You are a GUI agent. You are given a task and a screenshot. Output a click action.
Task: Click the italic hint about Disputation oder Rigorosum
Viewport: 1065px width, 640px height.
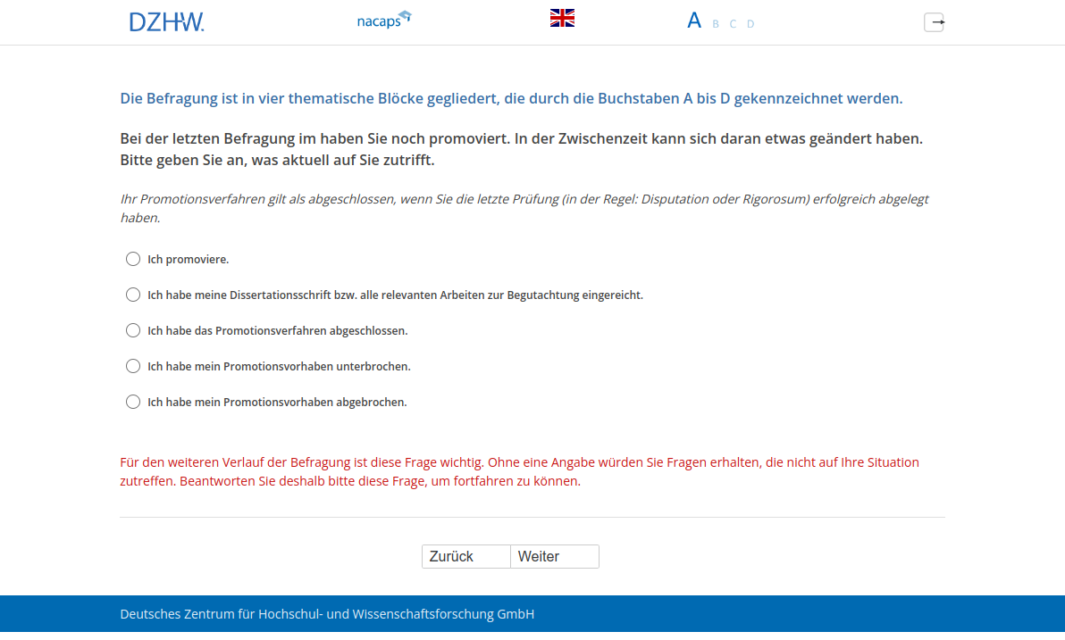click(524, 208)
